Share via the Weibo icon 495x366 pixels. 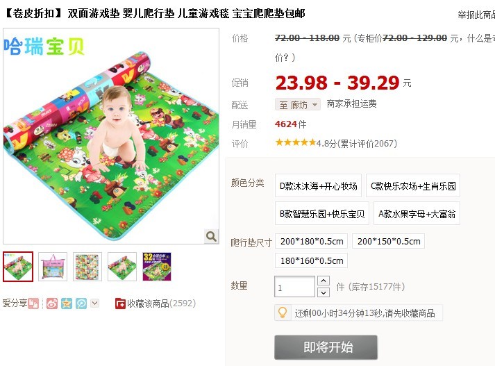point(52,303)
